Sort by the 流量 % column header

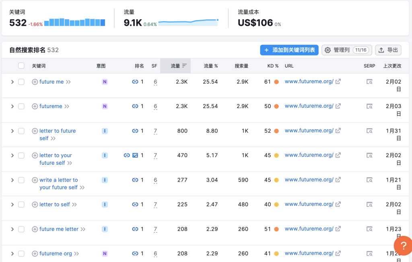point(211,66)
